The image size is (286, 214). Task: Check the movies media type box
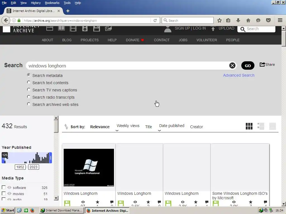4,193
